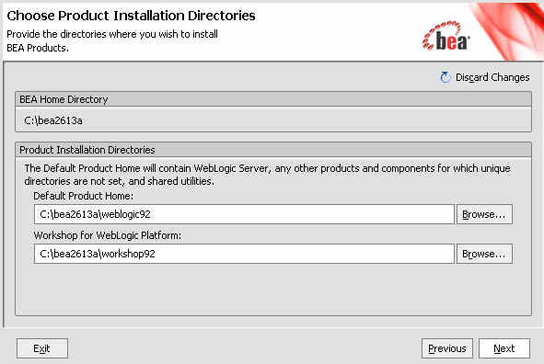Browse for the Workshop for WebLogic directory
This screenshot has width=544, height=364.
[x=484, y=254]
